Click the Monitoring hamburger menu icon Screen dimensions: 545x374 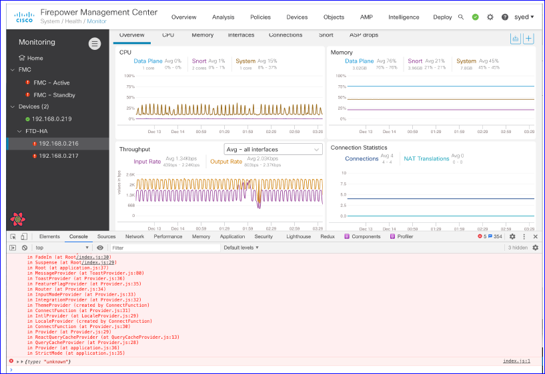pyautogui.click(x=95, y=44)
